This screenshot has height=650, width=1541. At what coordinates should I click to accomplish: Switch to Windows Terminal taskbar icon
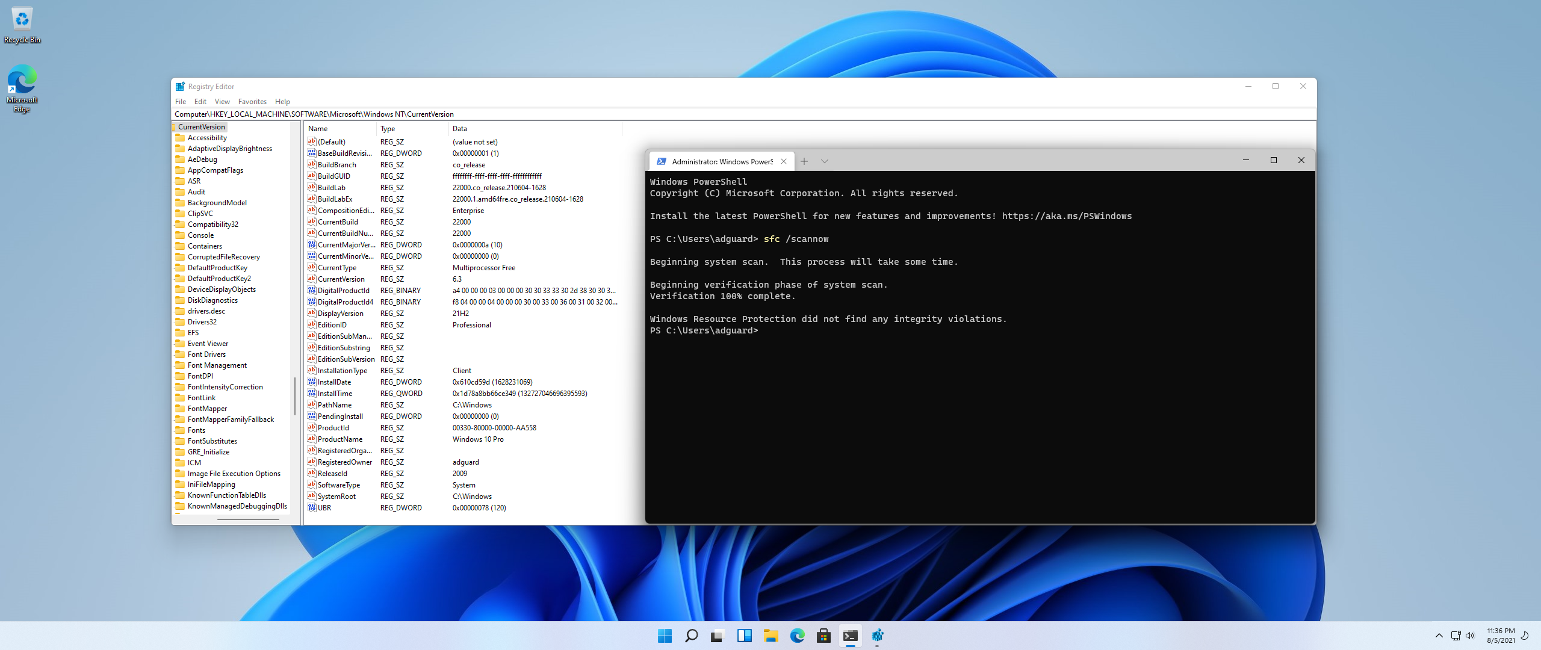850,636
